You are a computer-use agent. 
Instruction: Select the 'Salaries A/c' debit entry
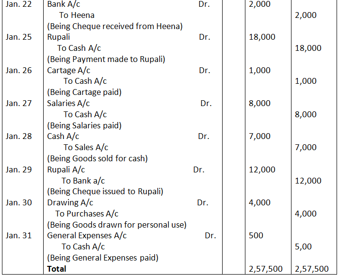pyautogui.click(x=68, y=103)
